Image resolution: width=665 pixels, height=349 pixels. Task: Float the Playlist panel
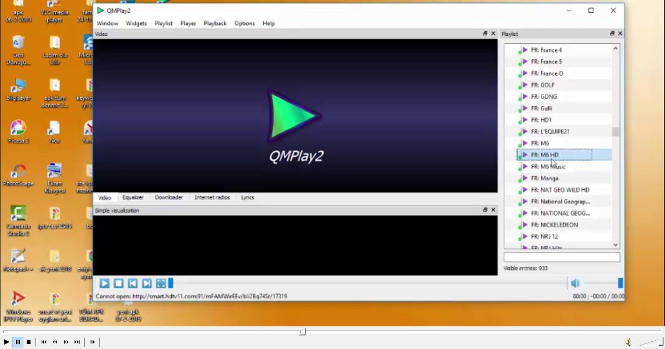coord(612,34)
